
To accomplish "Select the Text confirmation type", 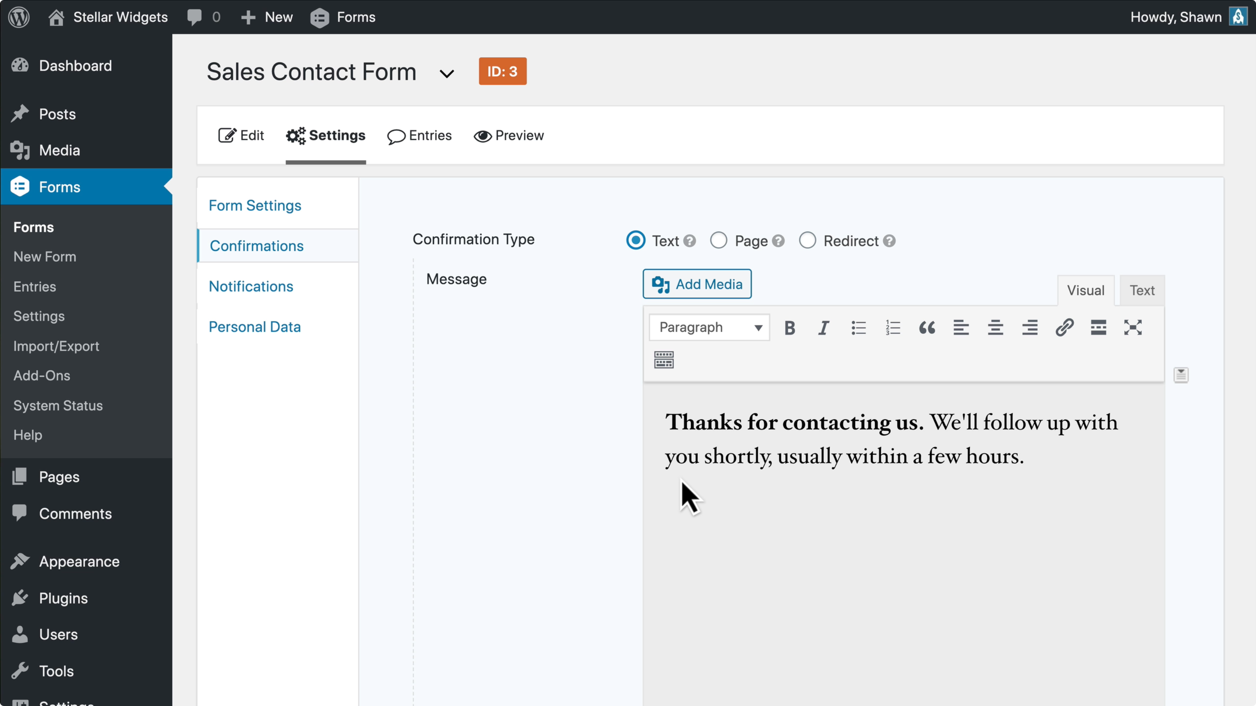I will [x=635, y=240].
